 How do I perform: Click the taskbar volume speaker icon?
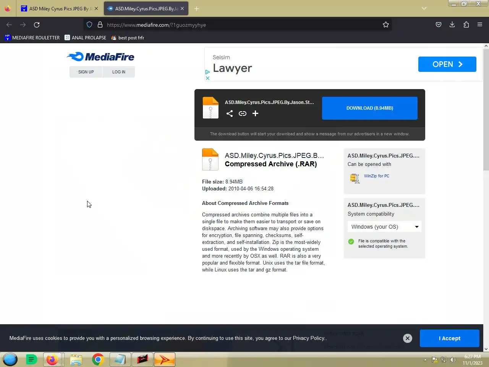coord(453,360)
